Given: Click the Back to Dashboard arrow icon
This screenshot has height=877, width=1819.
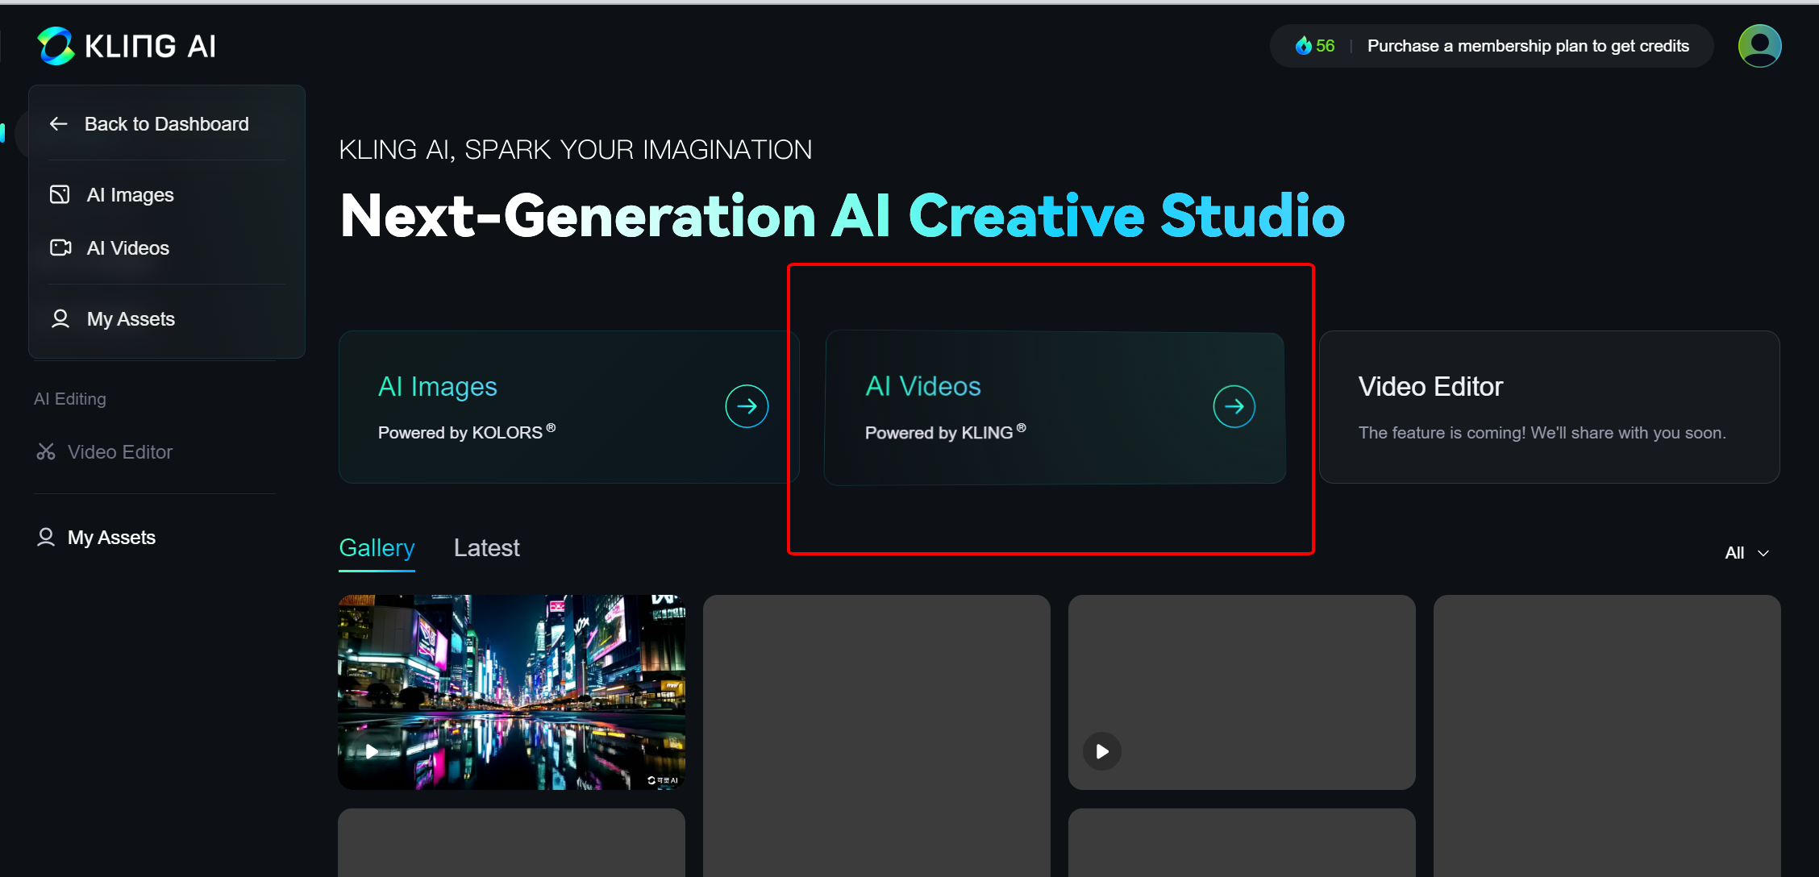Looking at the screenshot, I should point(58,123).
